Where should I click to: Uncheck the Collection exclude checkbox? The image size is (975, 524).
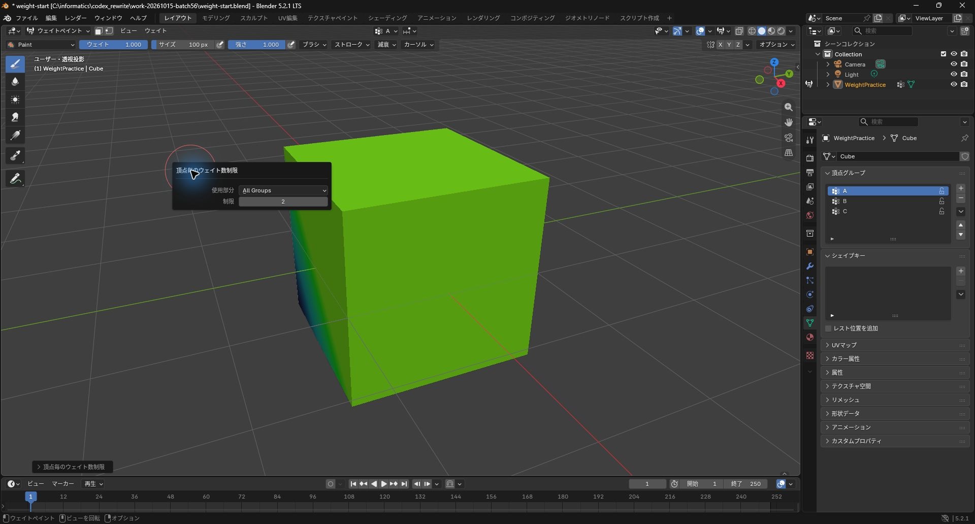[944, 54]
